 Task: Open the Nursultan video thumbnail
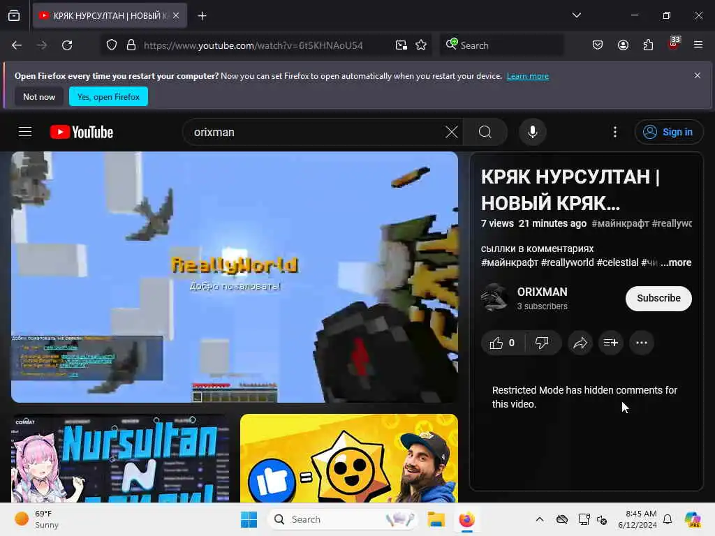120,458
